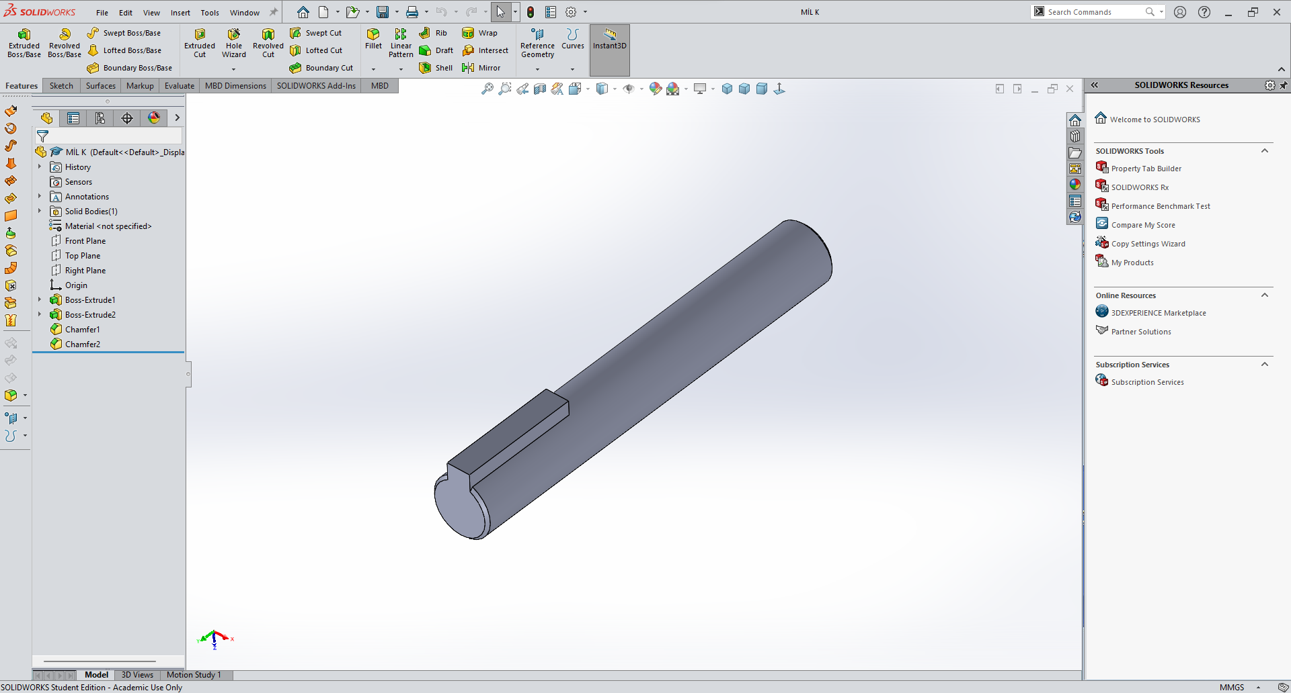Select the Extruded Cut tool
The height and width of the screenshot is (693, 1291).
click(x=200, y=43)
